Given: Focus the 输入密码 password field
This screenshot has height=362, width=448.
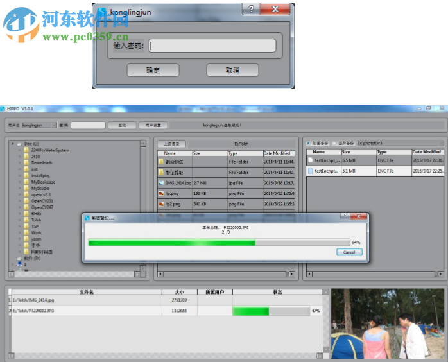Looking at the screenshot, I should click(212, 46).
